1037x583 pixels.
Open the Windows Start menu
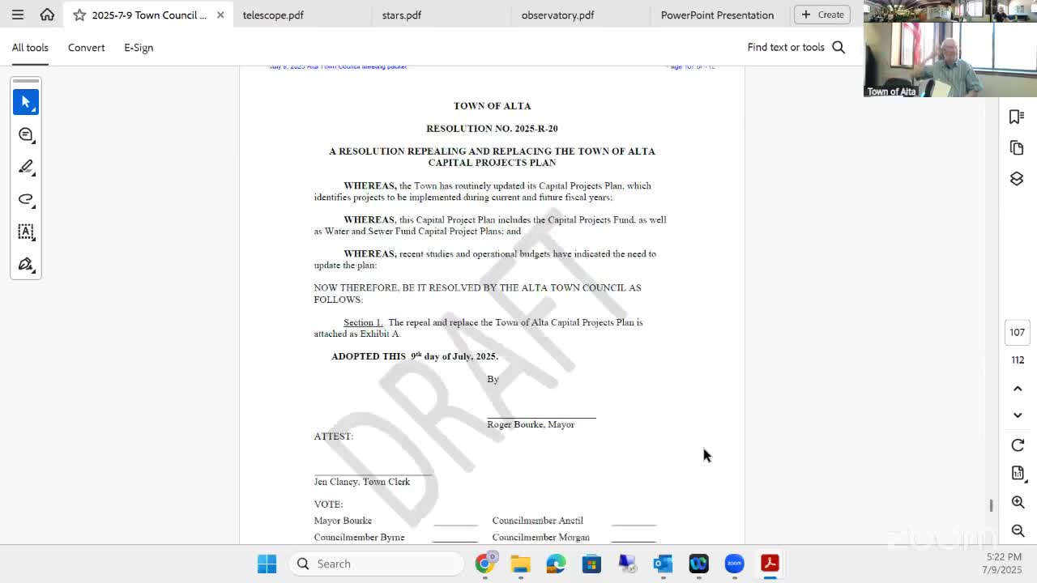pyautogui.click(x=267, y=564)
